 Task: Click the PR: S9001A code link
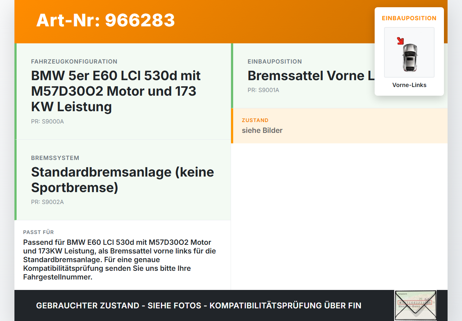(x=263, y=90)
